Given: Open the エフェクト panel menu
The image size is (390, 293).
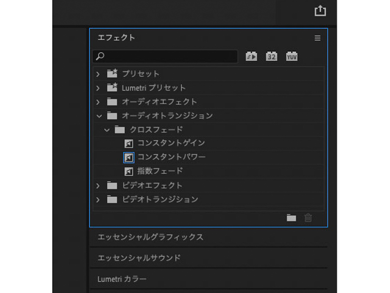Looking at the screenshot, I should [x=318, y=38].
